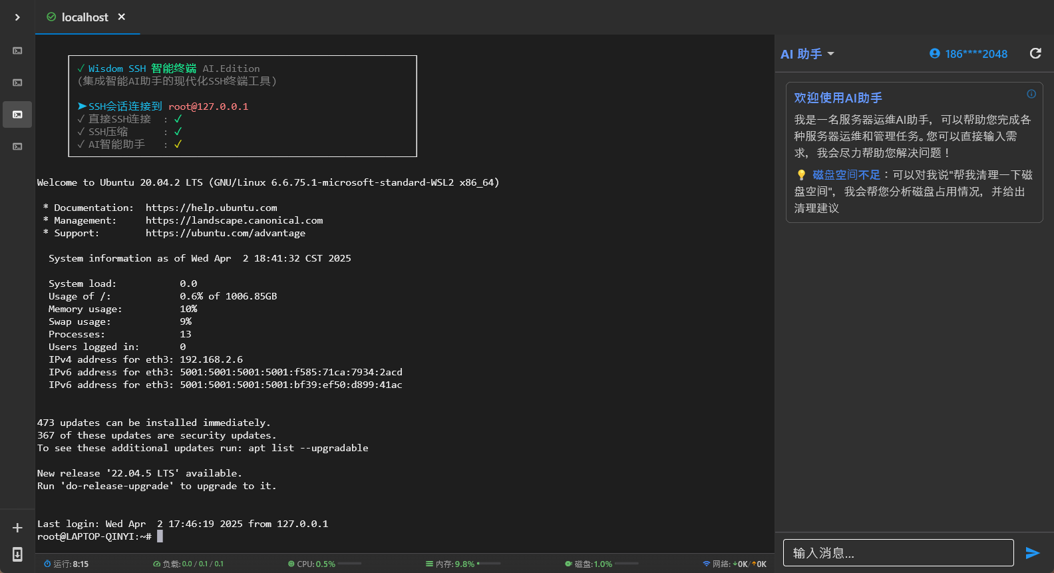Viewport: 1054px width, 573px height.
Task: Close the localhost tab
Action: 122,17
